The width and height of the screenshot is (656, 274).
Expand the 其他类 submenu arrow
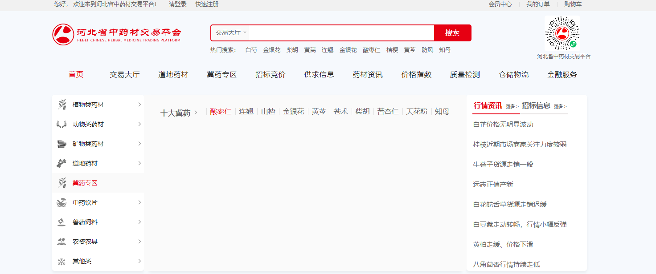(x=139, y=261)
